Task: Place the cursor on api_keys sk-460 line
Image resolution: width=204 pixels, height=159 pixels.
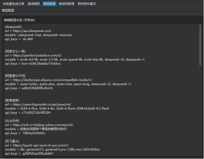Action: pyautogui.click(x=19, y=39)
